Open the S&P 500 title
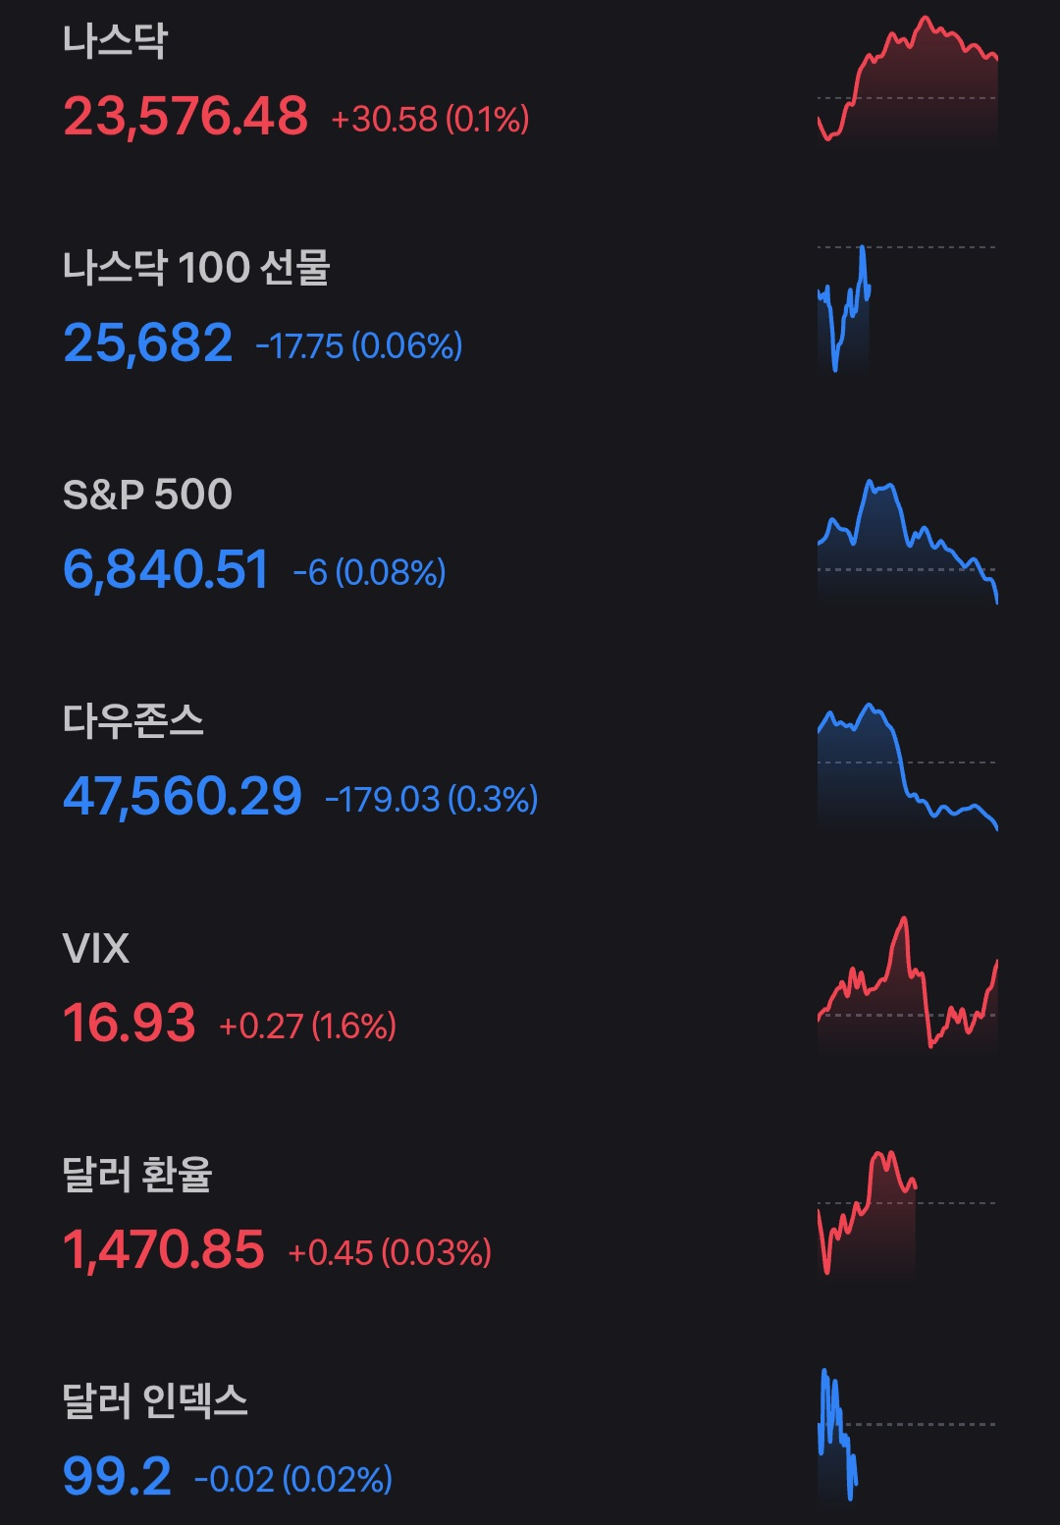The height and width of the screenshot is (1525, 1060). tap(147, 495)
